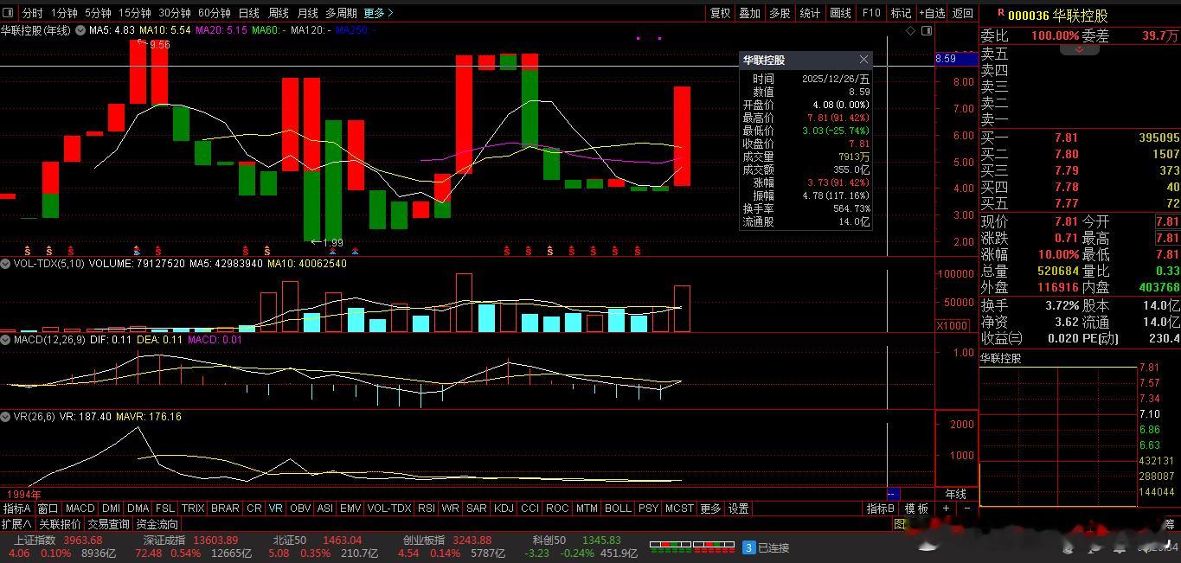Select the 1分钟 period
This screenshot has height=563, width=1181.
pos(64,13)
